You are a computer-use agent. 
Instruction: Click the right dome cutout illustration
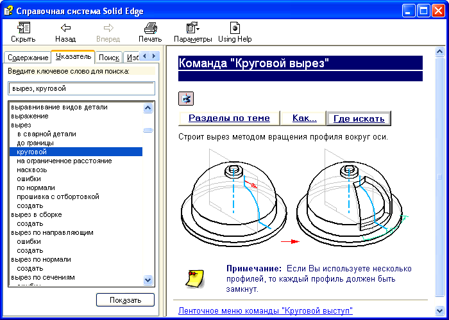click(x=352, y=197)
